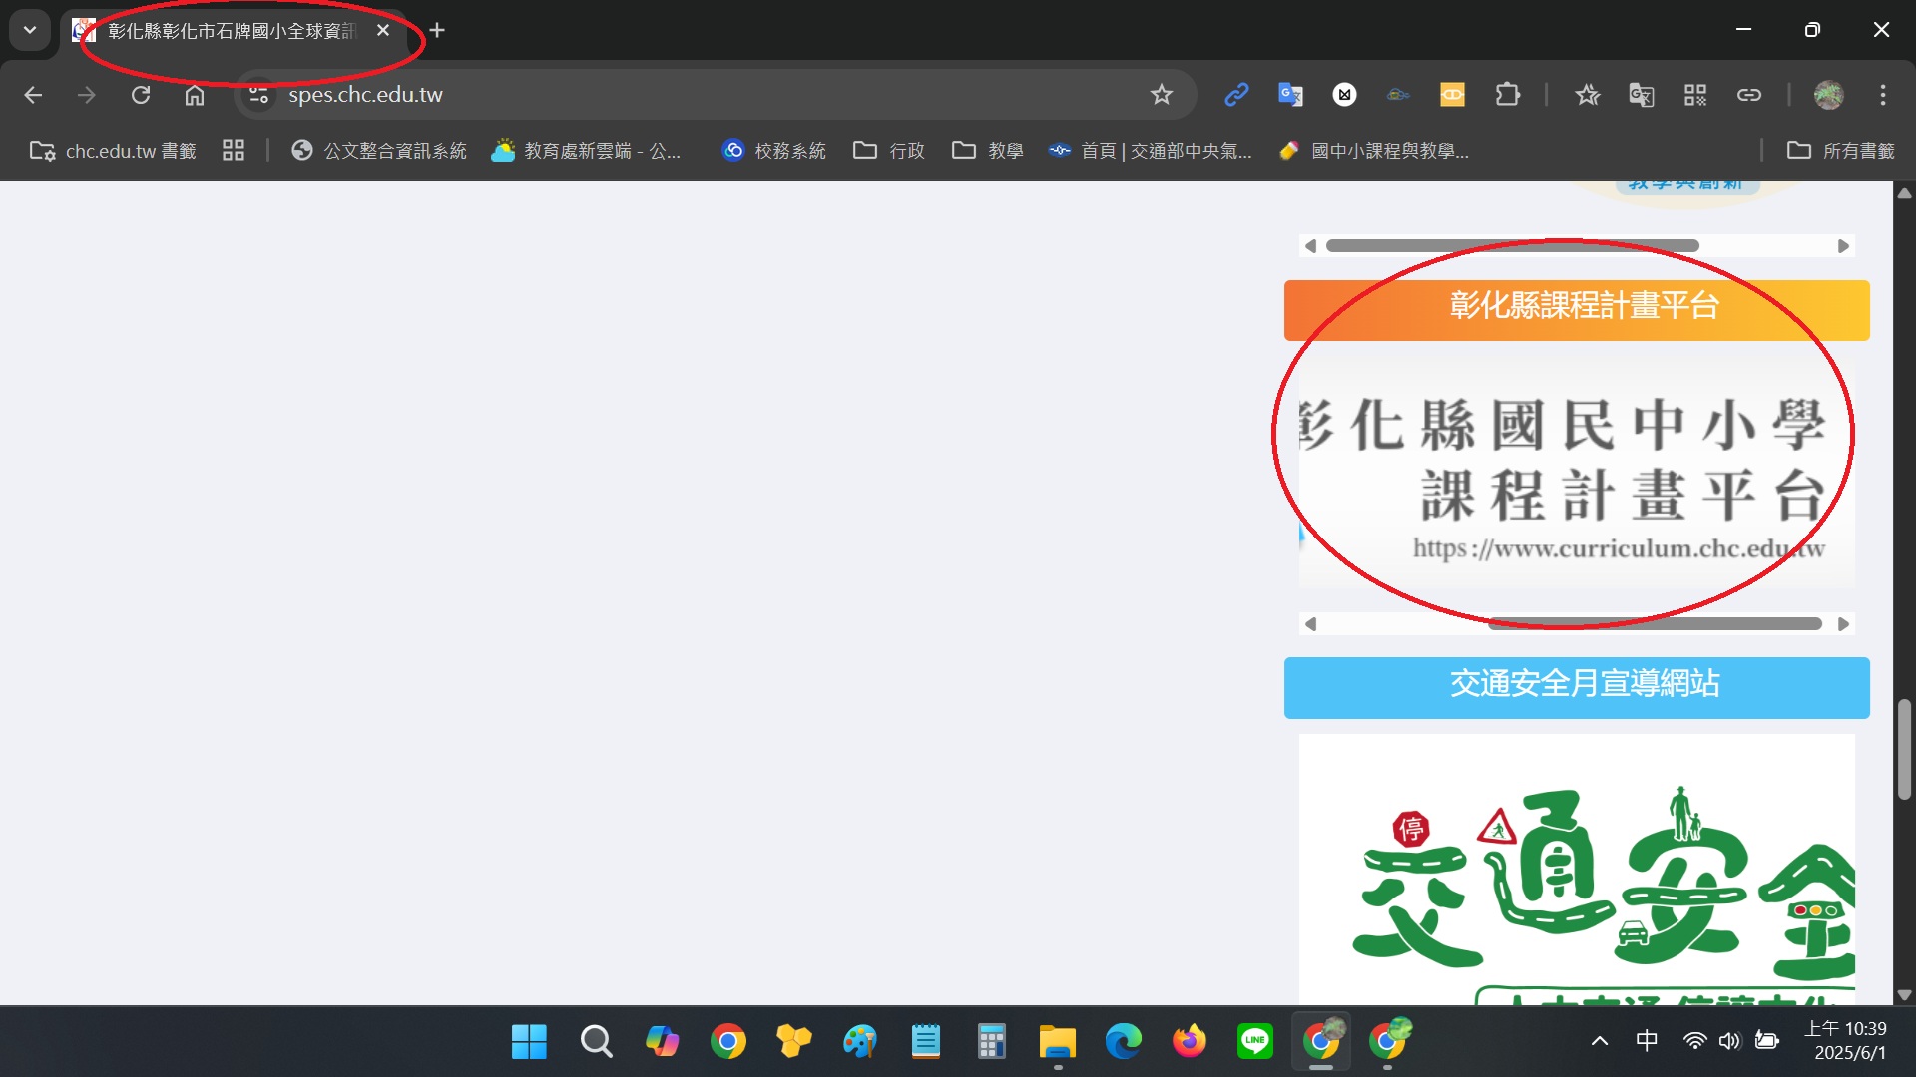Expand the 所有書籤 folder
The image size is (1916, 1077).
(x=1840, y=151)
